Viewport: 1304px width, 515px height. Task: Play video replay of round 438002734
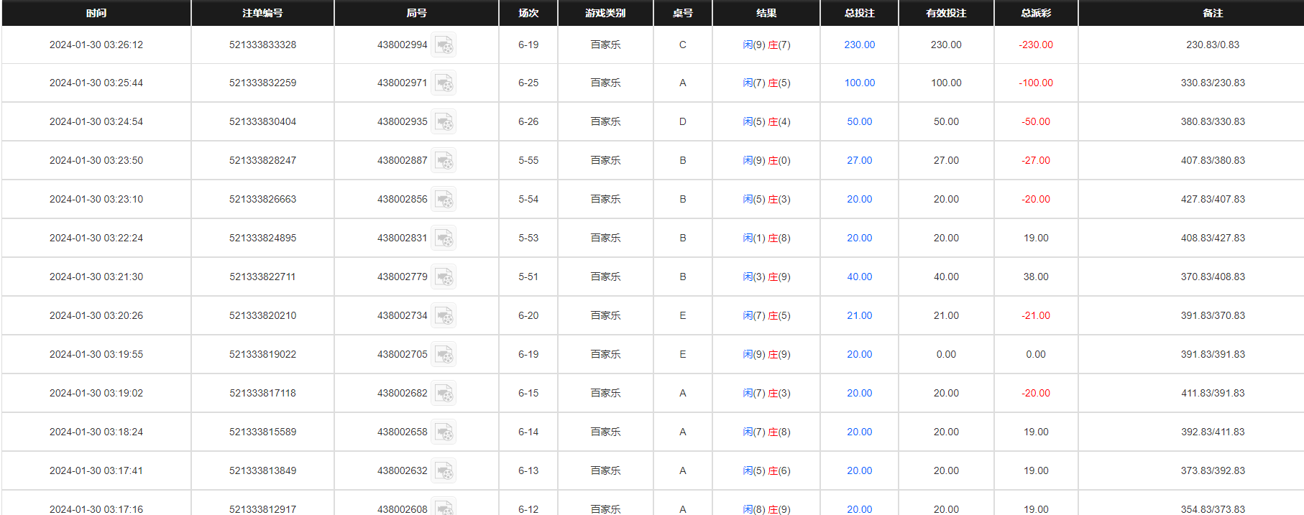coord(444,316)
